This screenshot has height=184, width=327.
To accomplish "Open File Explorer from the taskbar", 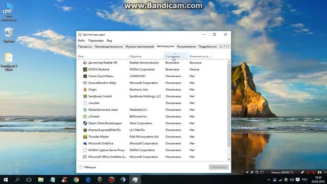I will coord(41,179).
